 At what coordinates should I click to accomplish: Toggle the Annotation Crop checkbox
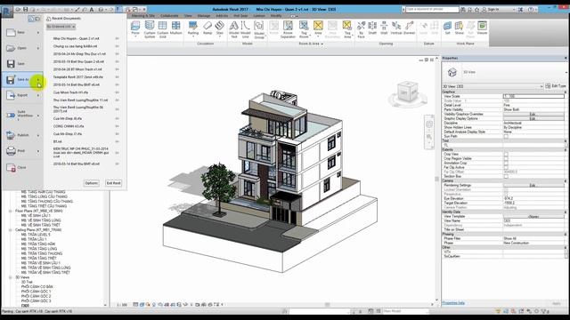tap(506, 163)
